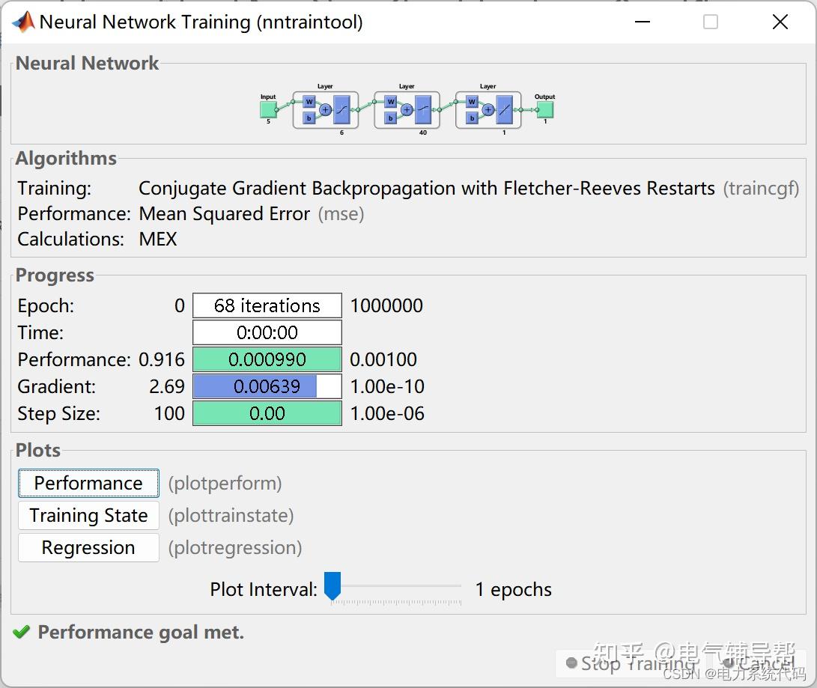Click the green Performance progress bar
Screen dimensions: 817x688
coord(267,359)
